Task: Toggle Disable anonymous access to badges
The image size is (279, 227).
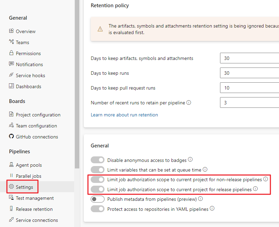Action: point(98,160)
